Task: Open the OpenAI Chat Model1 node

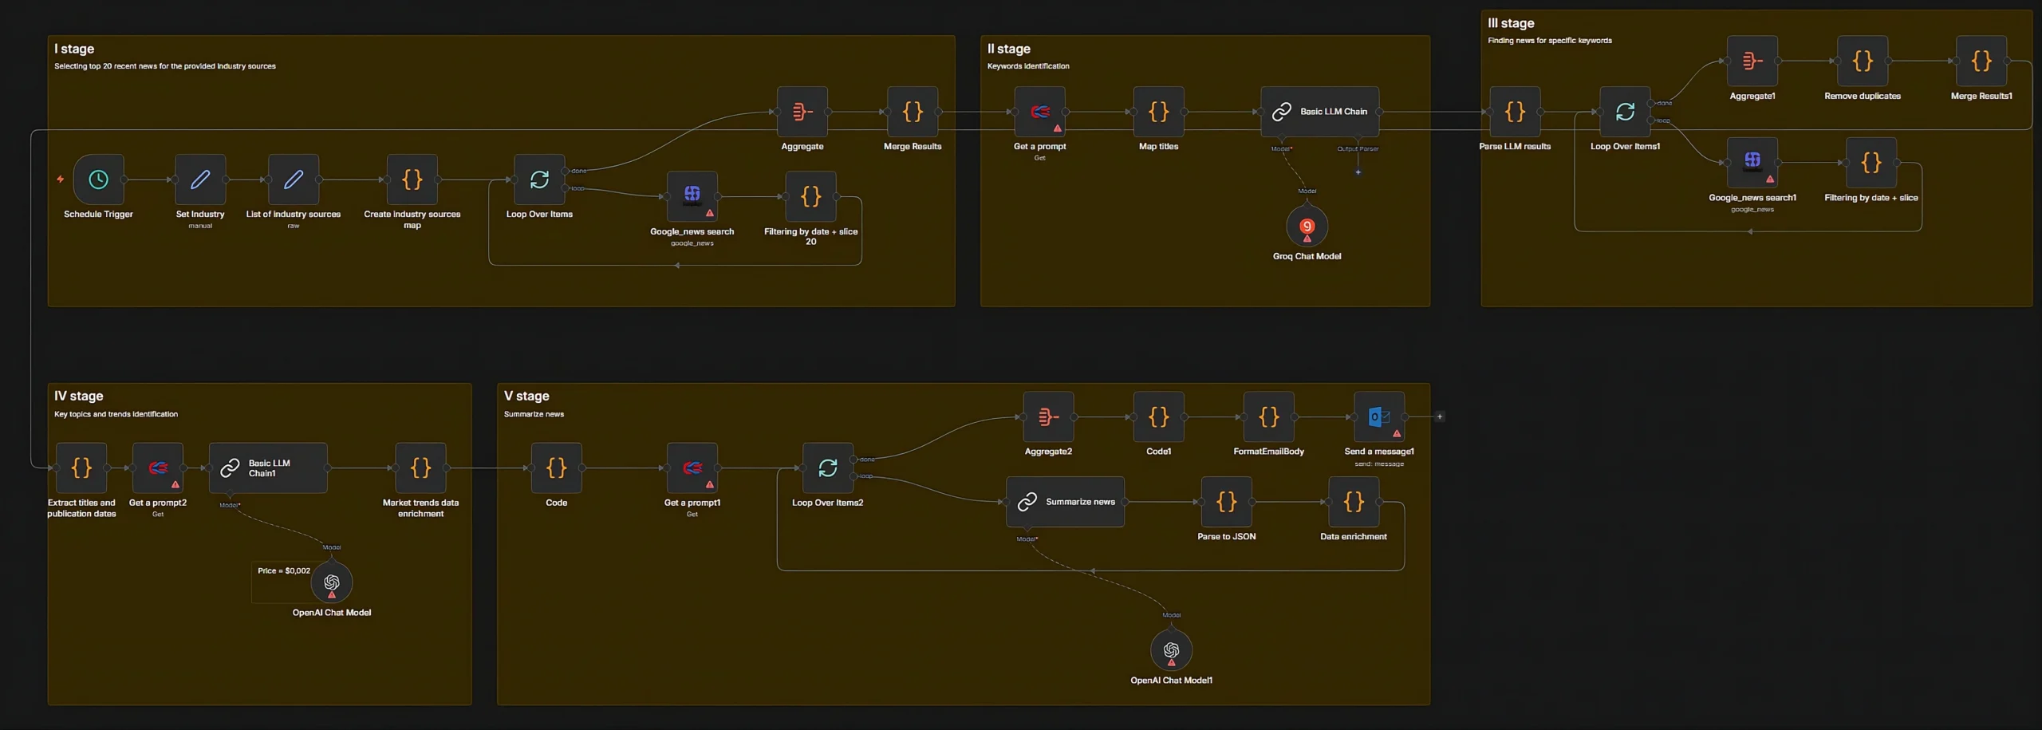Action: tap(1171, 650)
